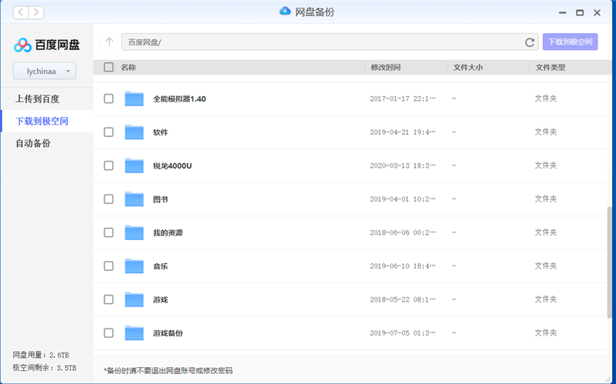
Task: Click the folder name 图书
Action: click(x=160, y=199)
